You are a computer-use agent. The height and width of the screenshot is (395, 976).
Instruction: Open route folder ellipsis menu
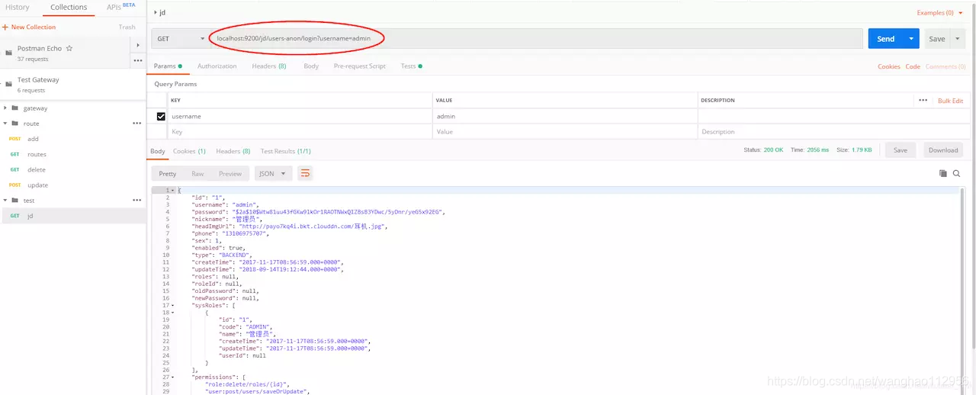point(137,123)
